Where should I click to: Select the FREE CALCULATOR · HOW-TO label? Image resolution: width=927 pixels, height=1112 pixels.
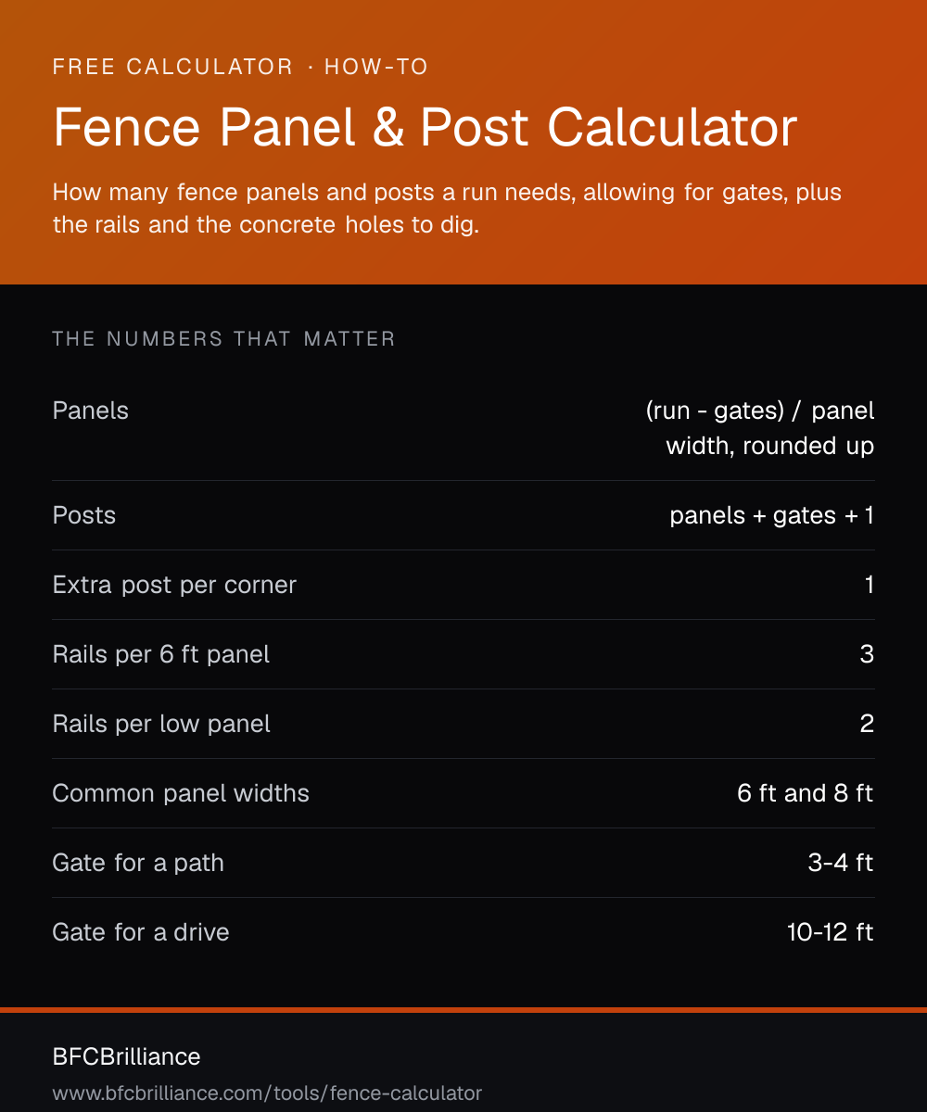(241, 67)
